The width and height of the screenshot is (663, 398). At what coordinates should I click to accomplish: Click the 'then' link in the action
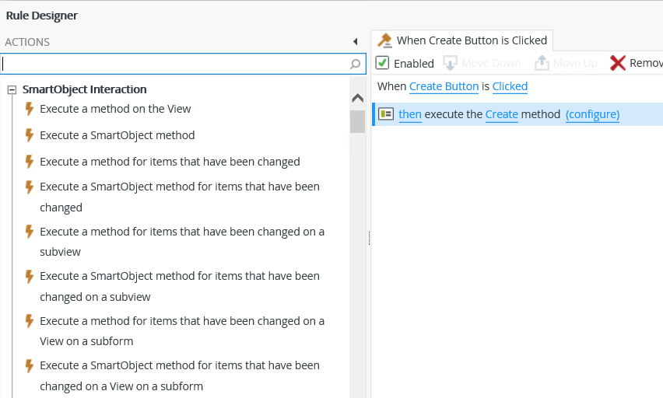pos(410,114)
